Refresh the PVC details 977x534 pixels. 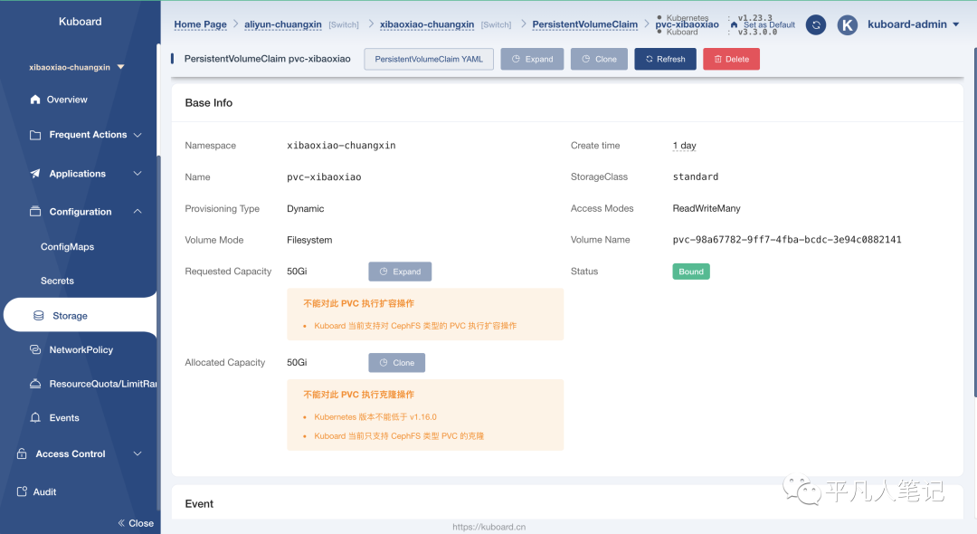(666, 59)
